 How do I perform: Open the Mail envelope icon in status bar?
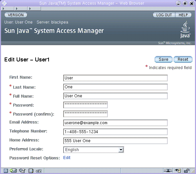pyautogui.click(x=13, y=171)
